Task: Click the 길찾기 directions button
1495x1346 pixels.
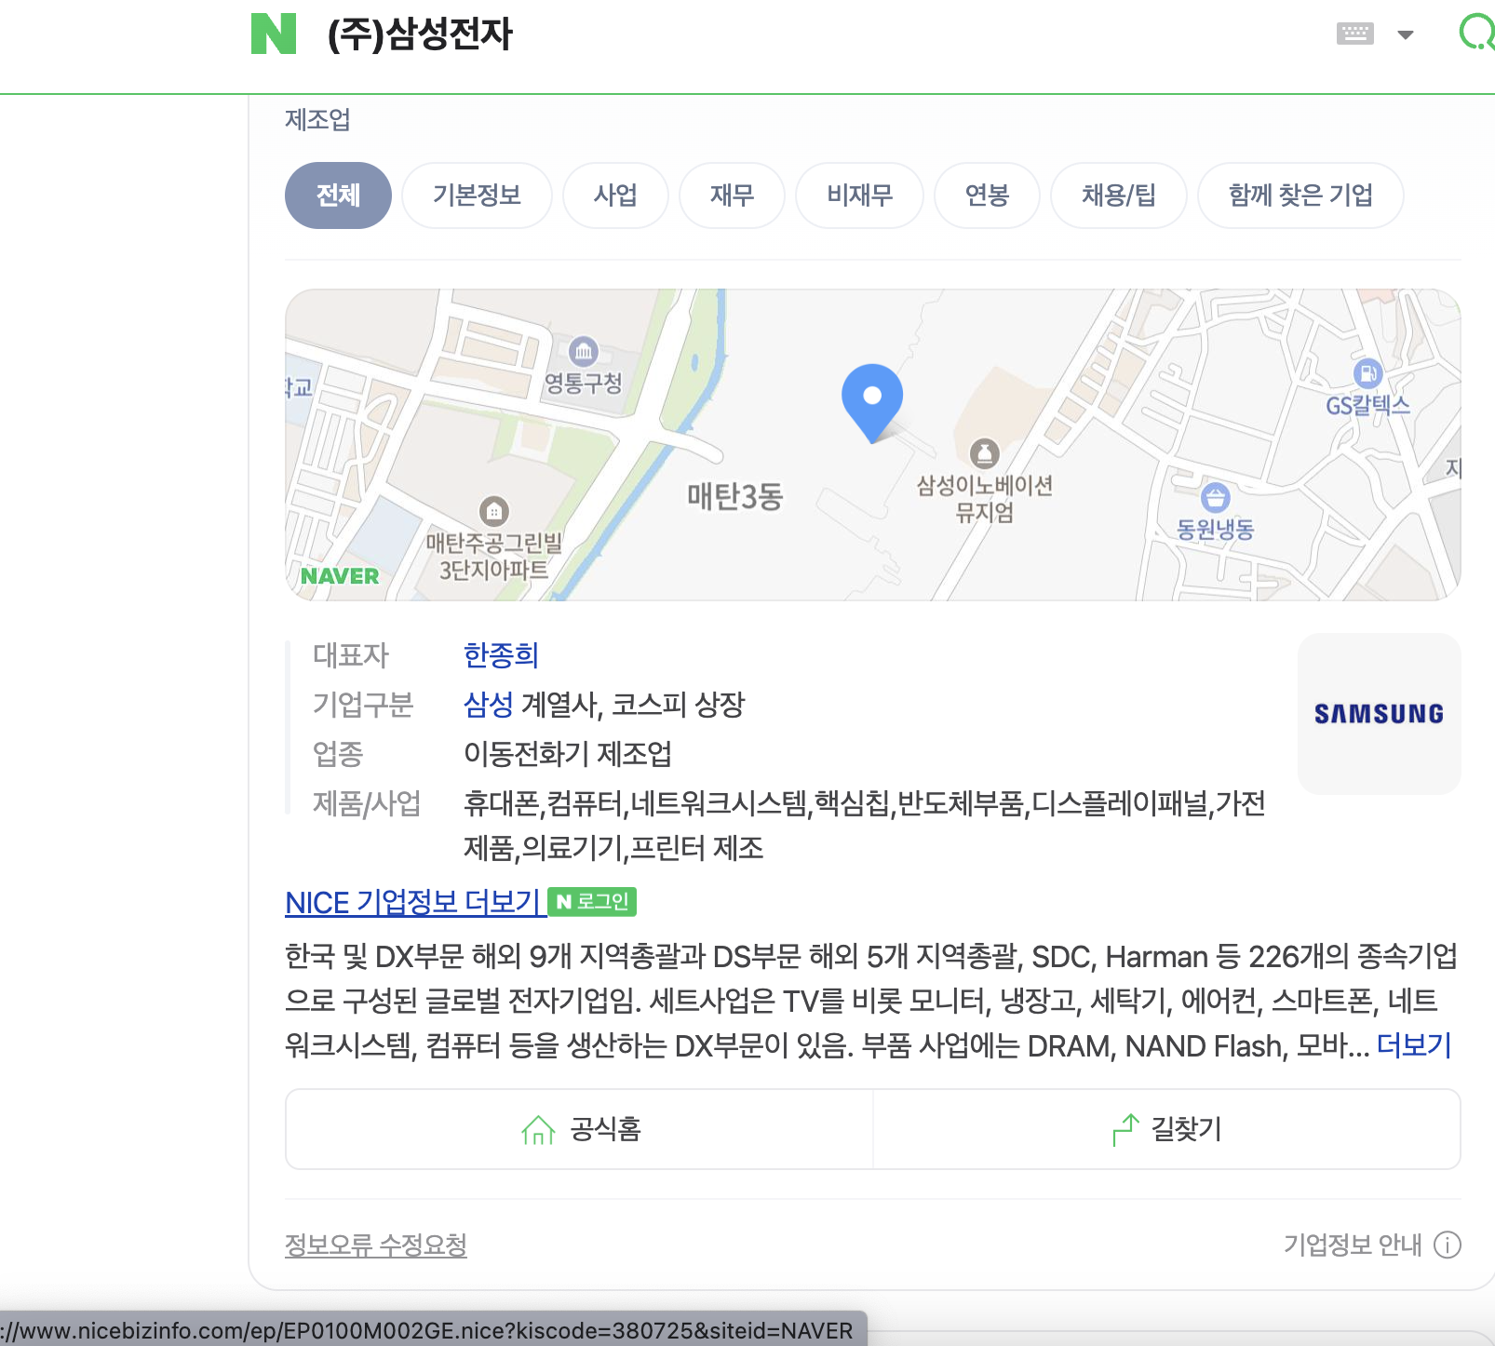Action: (x=1166, y=1129)
